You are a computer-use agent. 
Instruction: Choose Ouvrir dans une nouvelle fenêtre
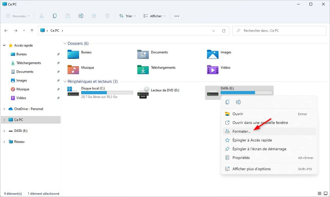pyautogui.click(x=269, y=123)
